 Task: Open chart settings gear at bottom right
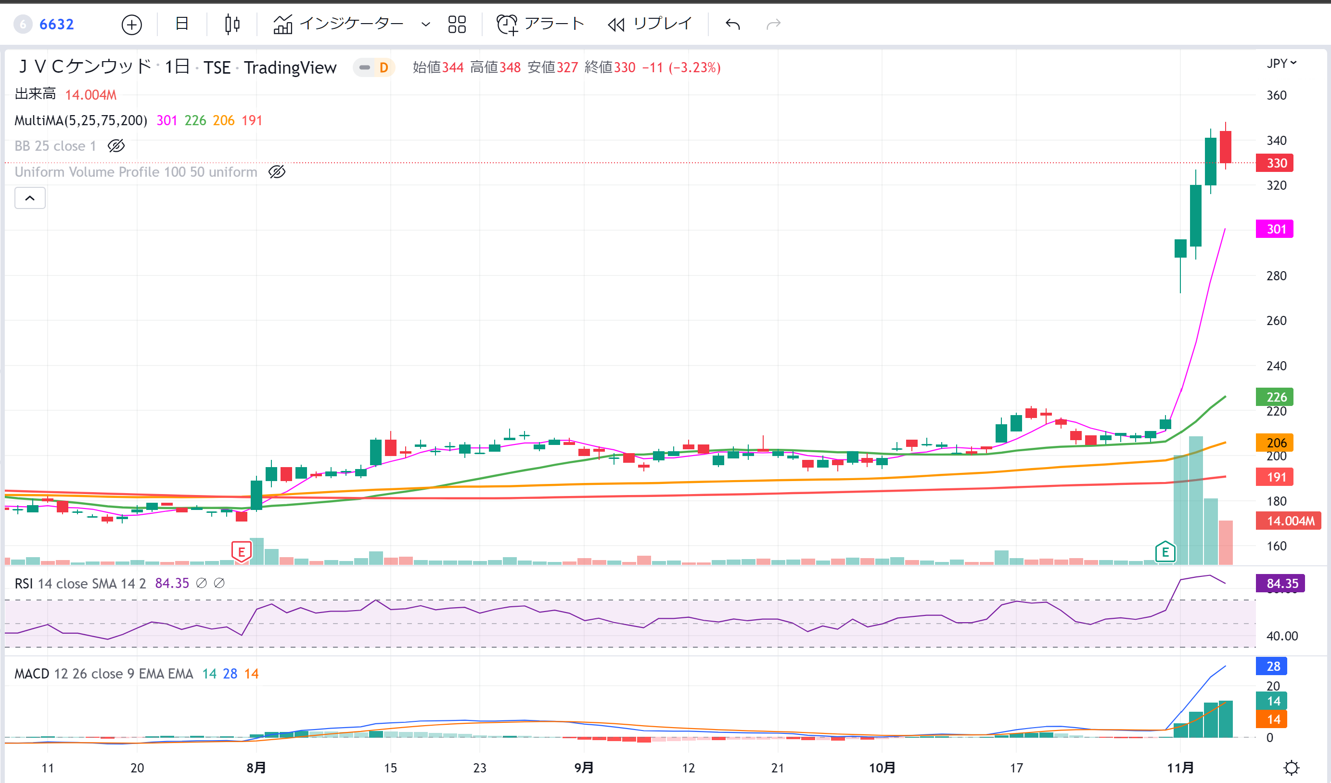tap(1292, 768)
